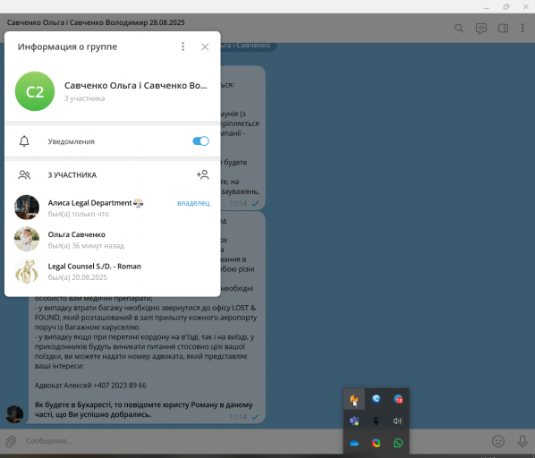Click the Адвокат Алексей line in message
The width and height of the screenshot is (535, 458).
pyautogui.click(x=90, y=386)
